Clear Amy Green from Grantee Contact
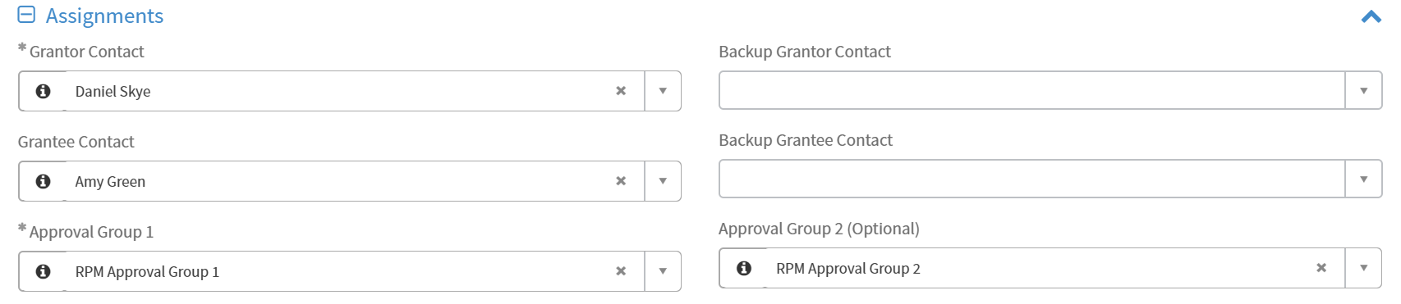The image size is (1401, 304). (621, 181)
